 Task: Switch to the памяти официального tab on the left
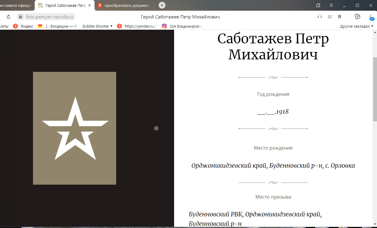16,5
